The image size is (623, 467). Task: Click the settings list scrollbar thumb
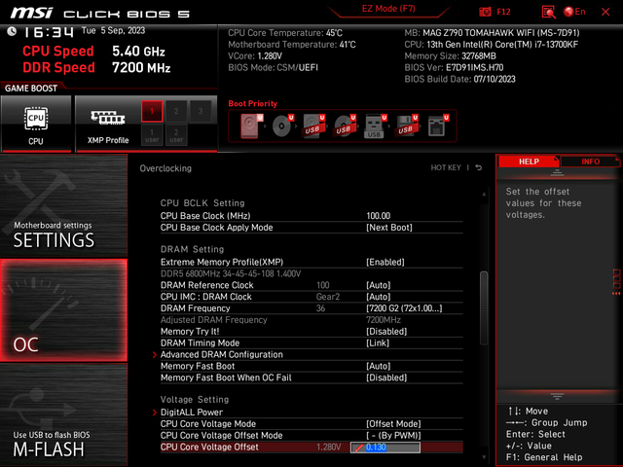click(x=484, y=308)
